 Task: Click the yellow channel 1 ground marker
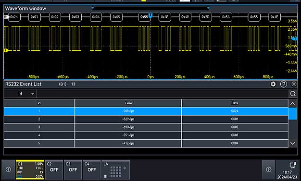(x=6, y=50)
